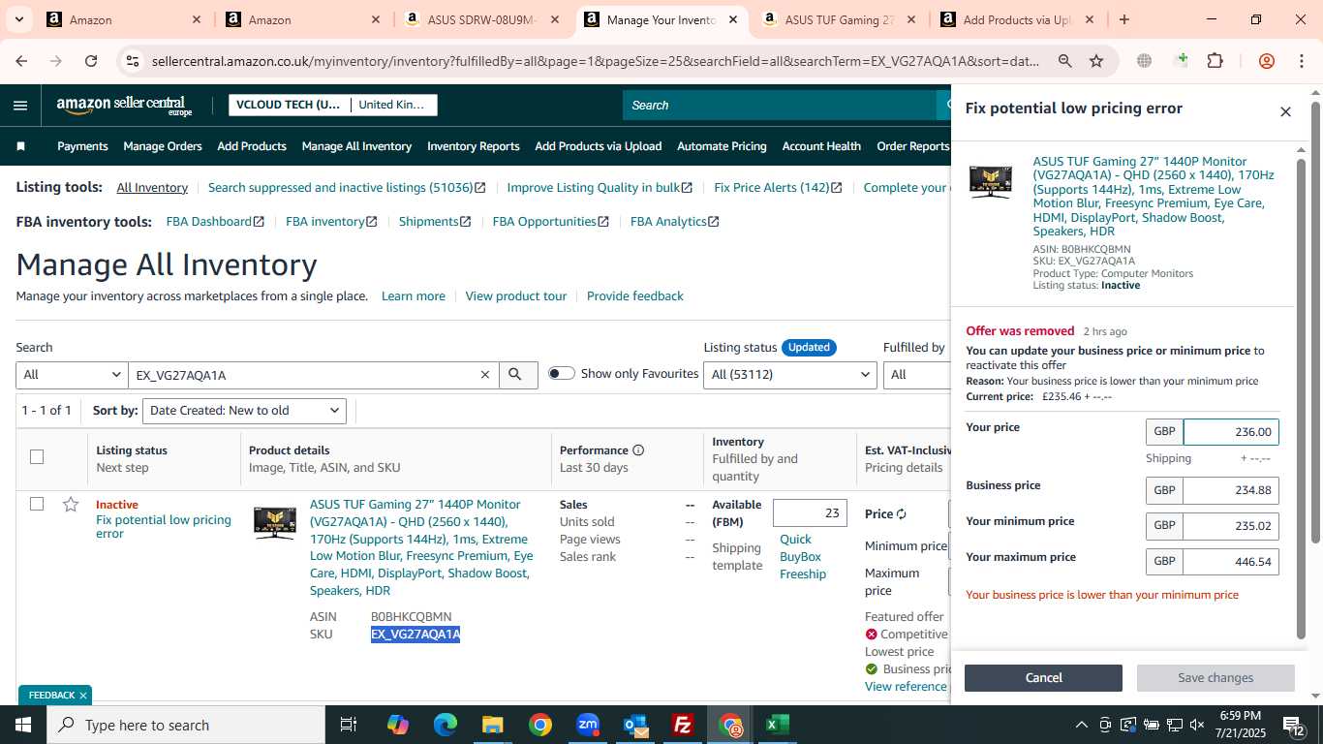Click View product tour link
Viewport: 1323px width, 744px height.
[516, 296]
